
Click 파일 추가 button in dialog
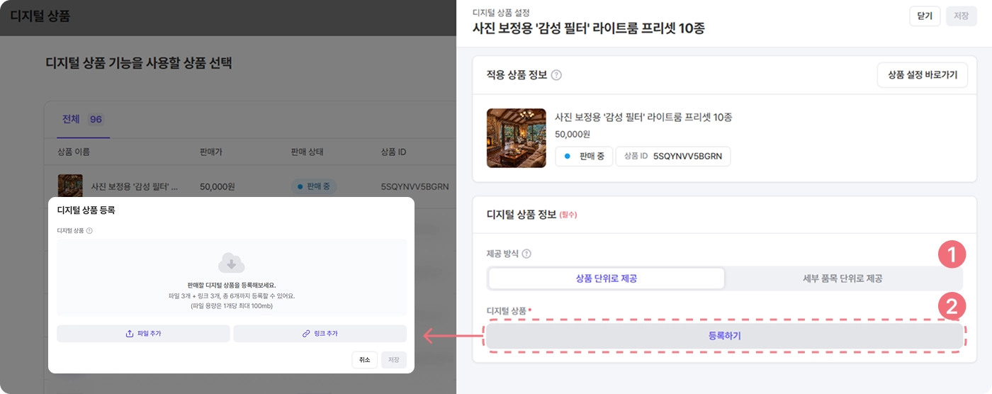point(143,333)
